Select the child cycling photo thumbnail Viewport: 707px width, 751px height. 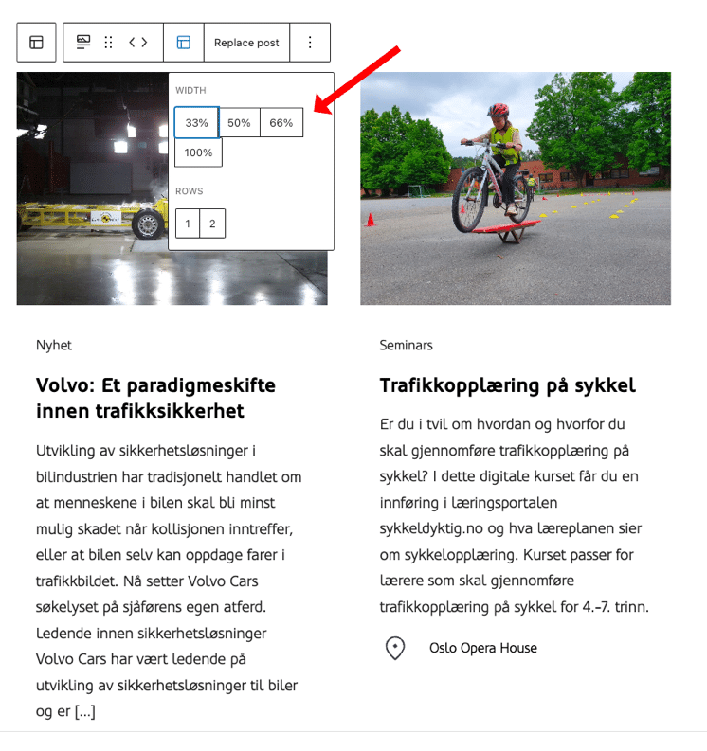click(516, 188)
